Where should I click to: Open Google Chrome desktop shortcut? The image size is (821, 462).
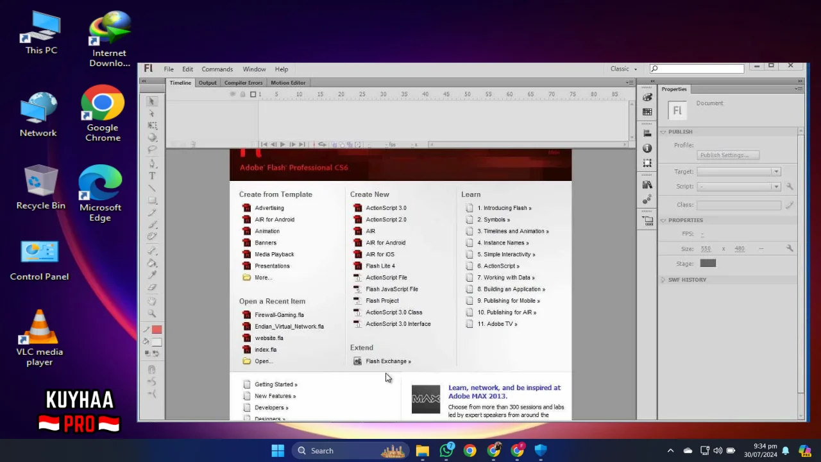pyautogui.click(x=103, y=114)
